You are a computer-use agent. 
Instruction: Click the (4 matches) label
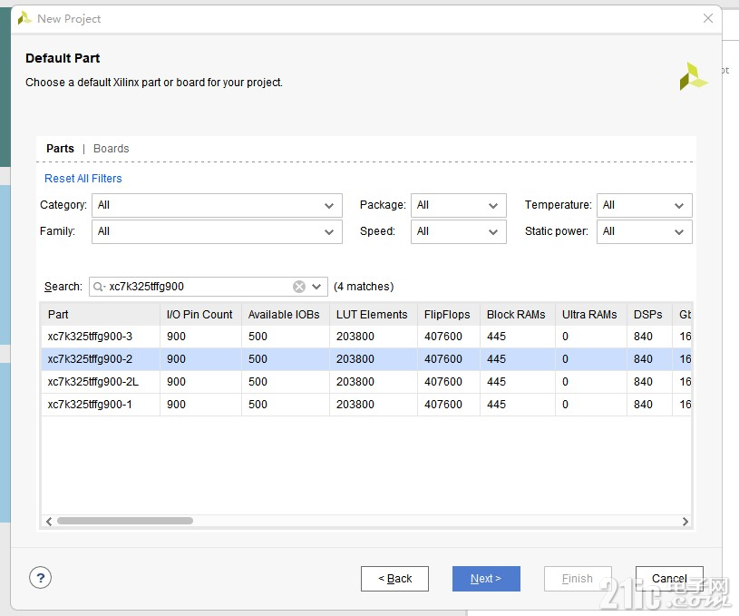click(364, 287)
